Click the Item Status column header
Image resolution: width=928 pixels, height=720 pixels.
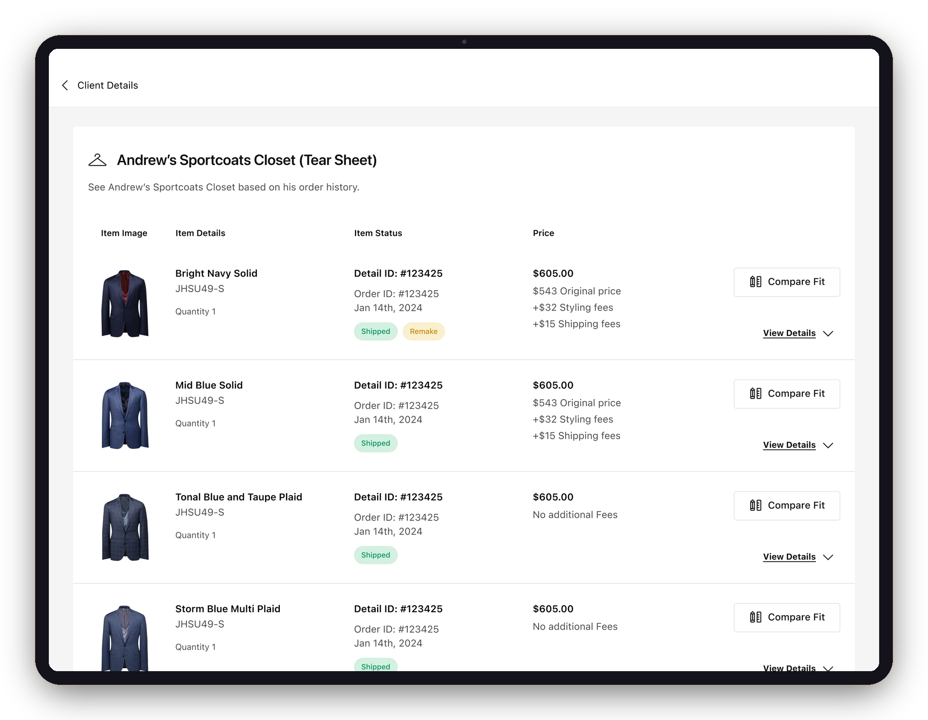click(x=378, y=233)
